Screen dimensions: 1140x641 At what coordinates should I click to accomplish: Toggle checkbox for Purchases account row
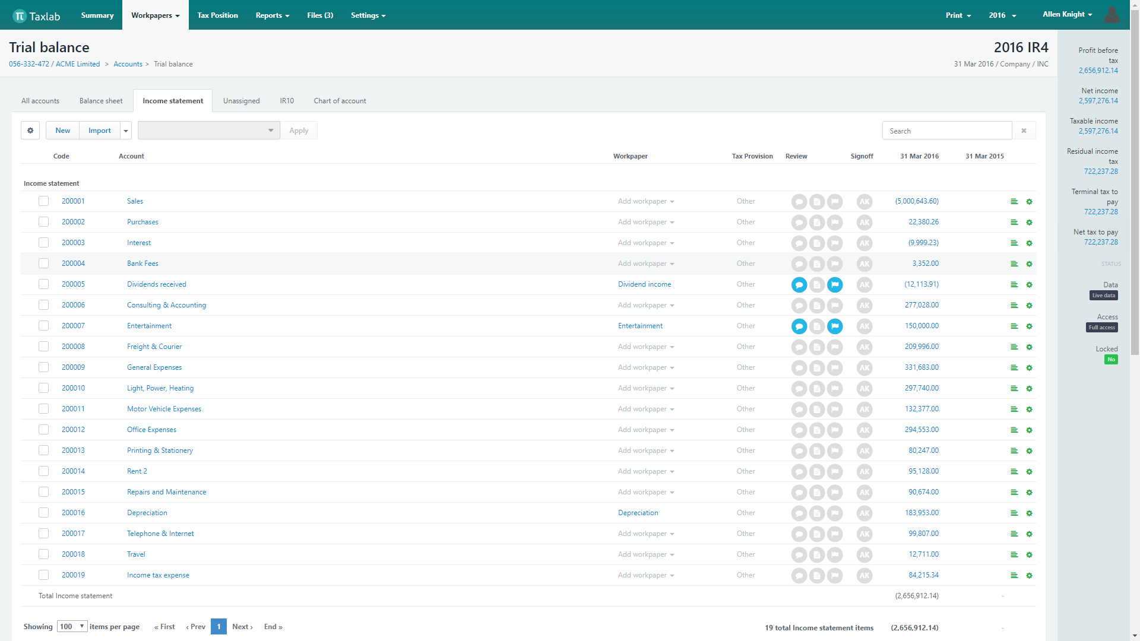tap(43, 221)
